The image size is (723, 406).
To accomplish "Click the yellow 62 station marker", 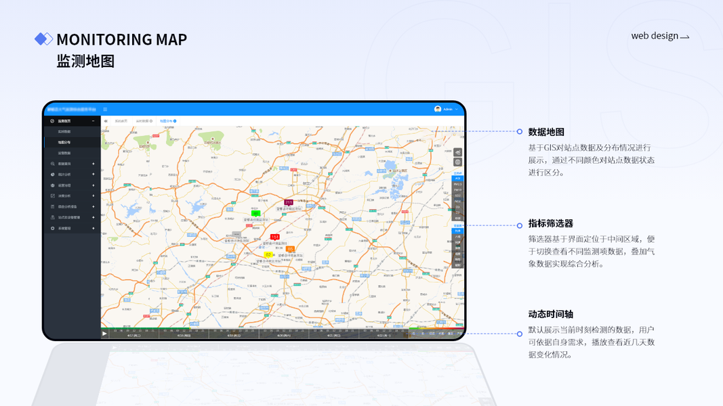I will click(x=268, y=254).
